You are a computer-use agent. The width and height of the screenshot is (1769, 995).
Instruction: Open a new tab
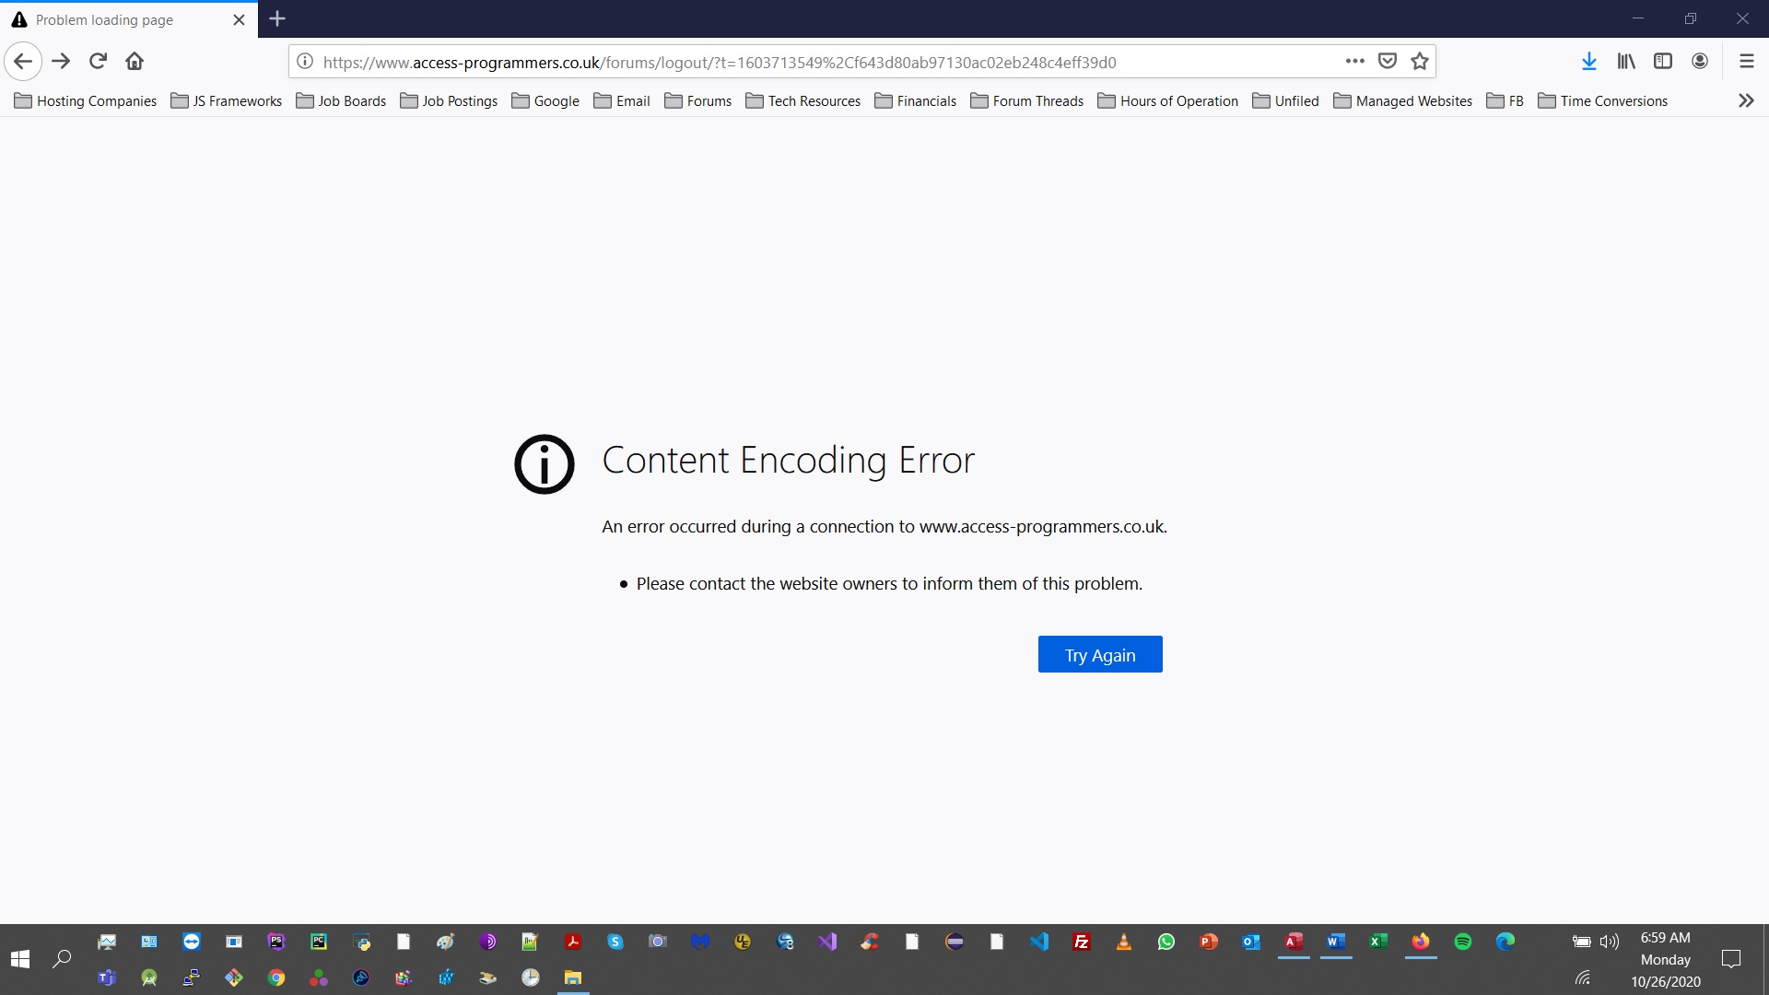pyautogui.click(x=277, y=18)
